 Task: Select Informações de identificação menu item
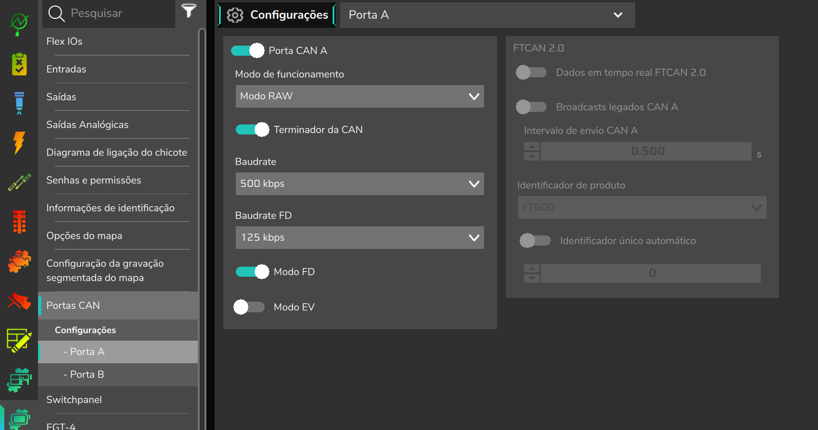[118, 208]
